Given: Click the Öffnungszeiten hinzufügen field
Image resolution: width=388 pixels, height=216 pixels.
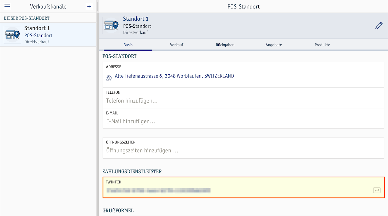Looking at the screenshot, I should [243, 148].
